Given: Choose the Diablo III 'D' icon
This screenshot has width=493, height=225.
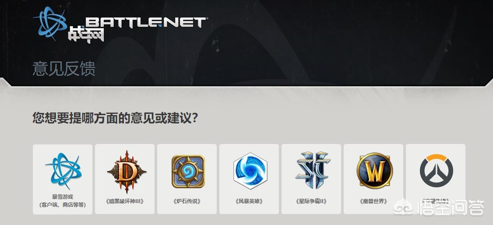Looking at the screenshot, I should click(x=127, y=171).
